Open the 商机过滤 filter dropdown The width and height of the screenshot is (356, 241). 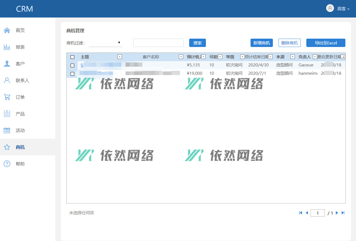click(x=105, y=43)
